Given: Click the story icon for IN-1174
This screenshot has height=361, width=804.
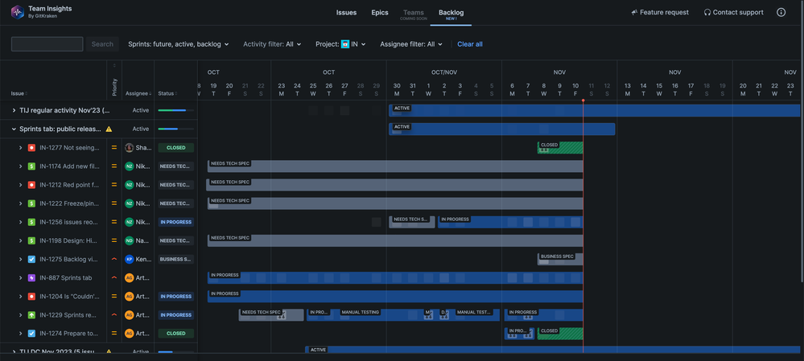Looking at the screenshot, I should point(31,166).
